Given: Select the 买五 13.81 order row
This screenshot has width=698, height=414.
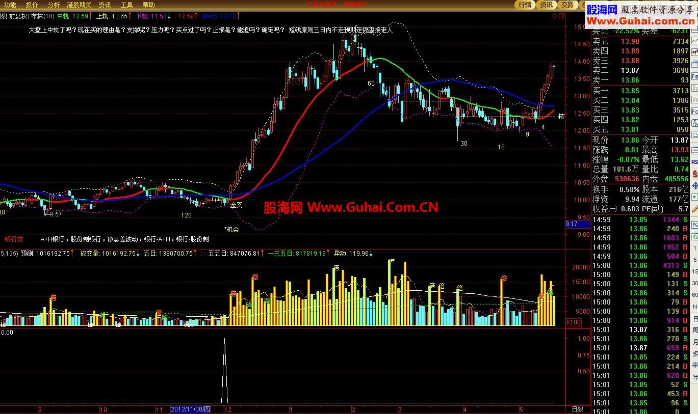Looking at the screenshot, I should coord(641,129).
